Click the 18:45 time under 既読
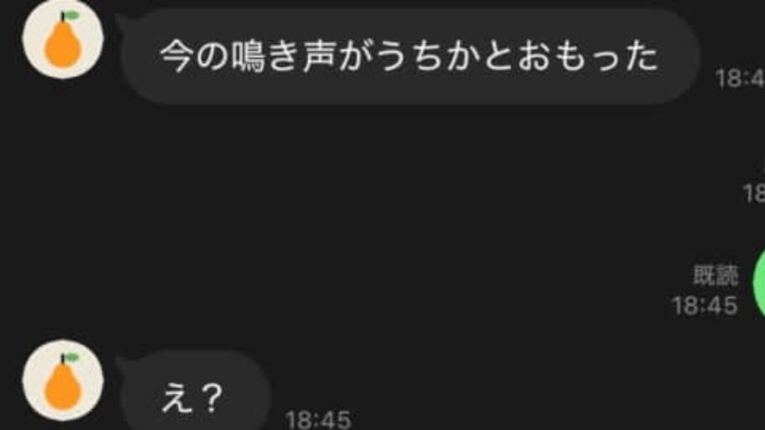 coord(705,306)
